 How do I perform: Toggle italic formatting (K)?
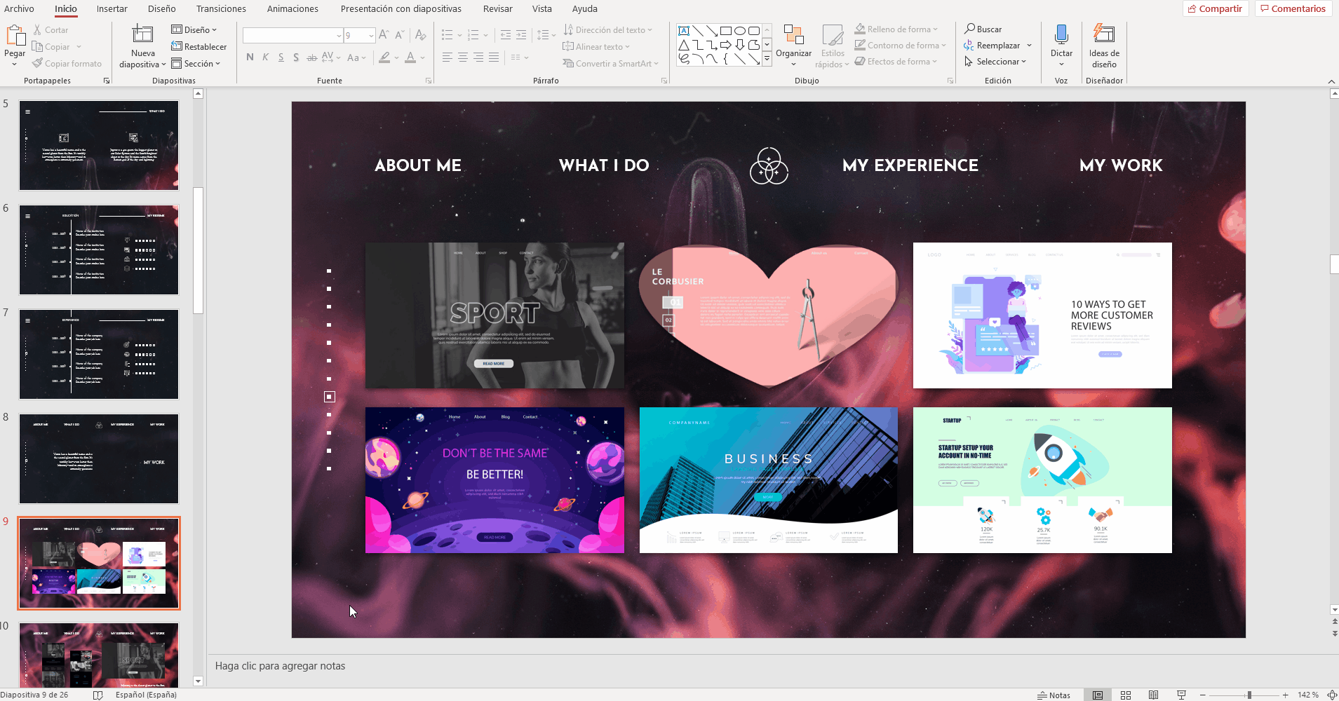pos(265,57)
